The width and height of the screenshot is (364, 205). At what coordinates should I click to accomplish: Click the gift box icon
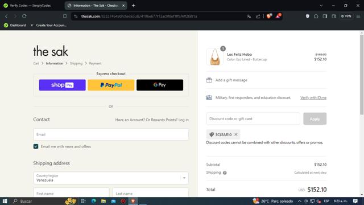click(209, 80)
